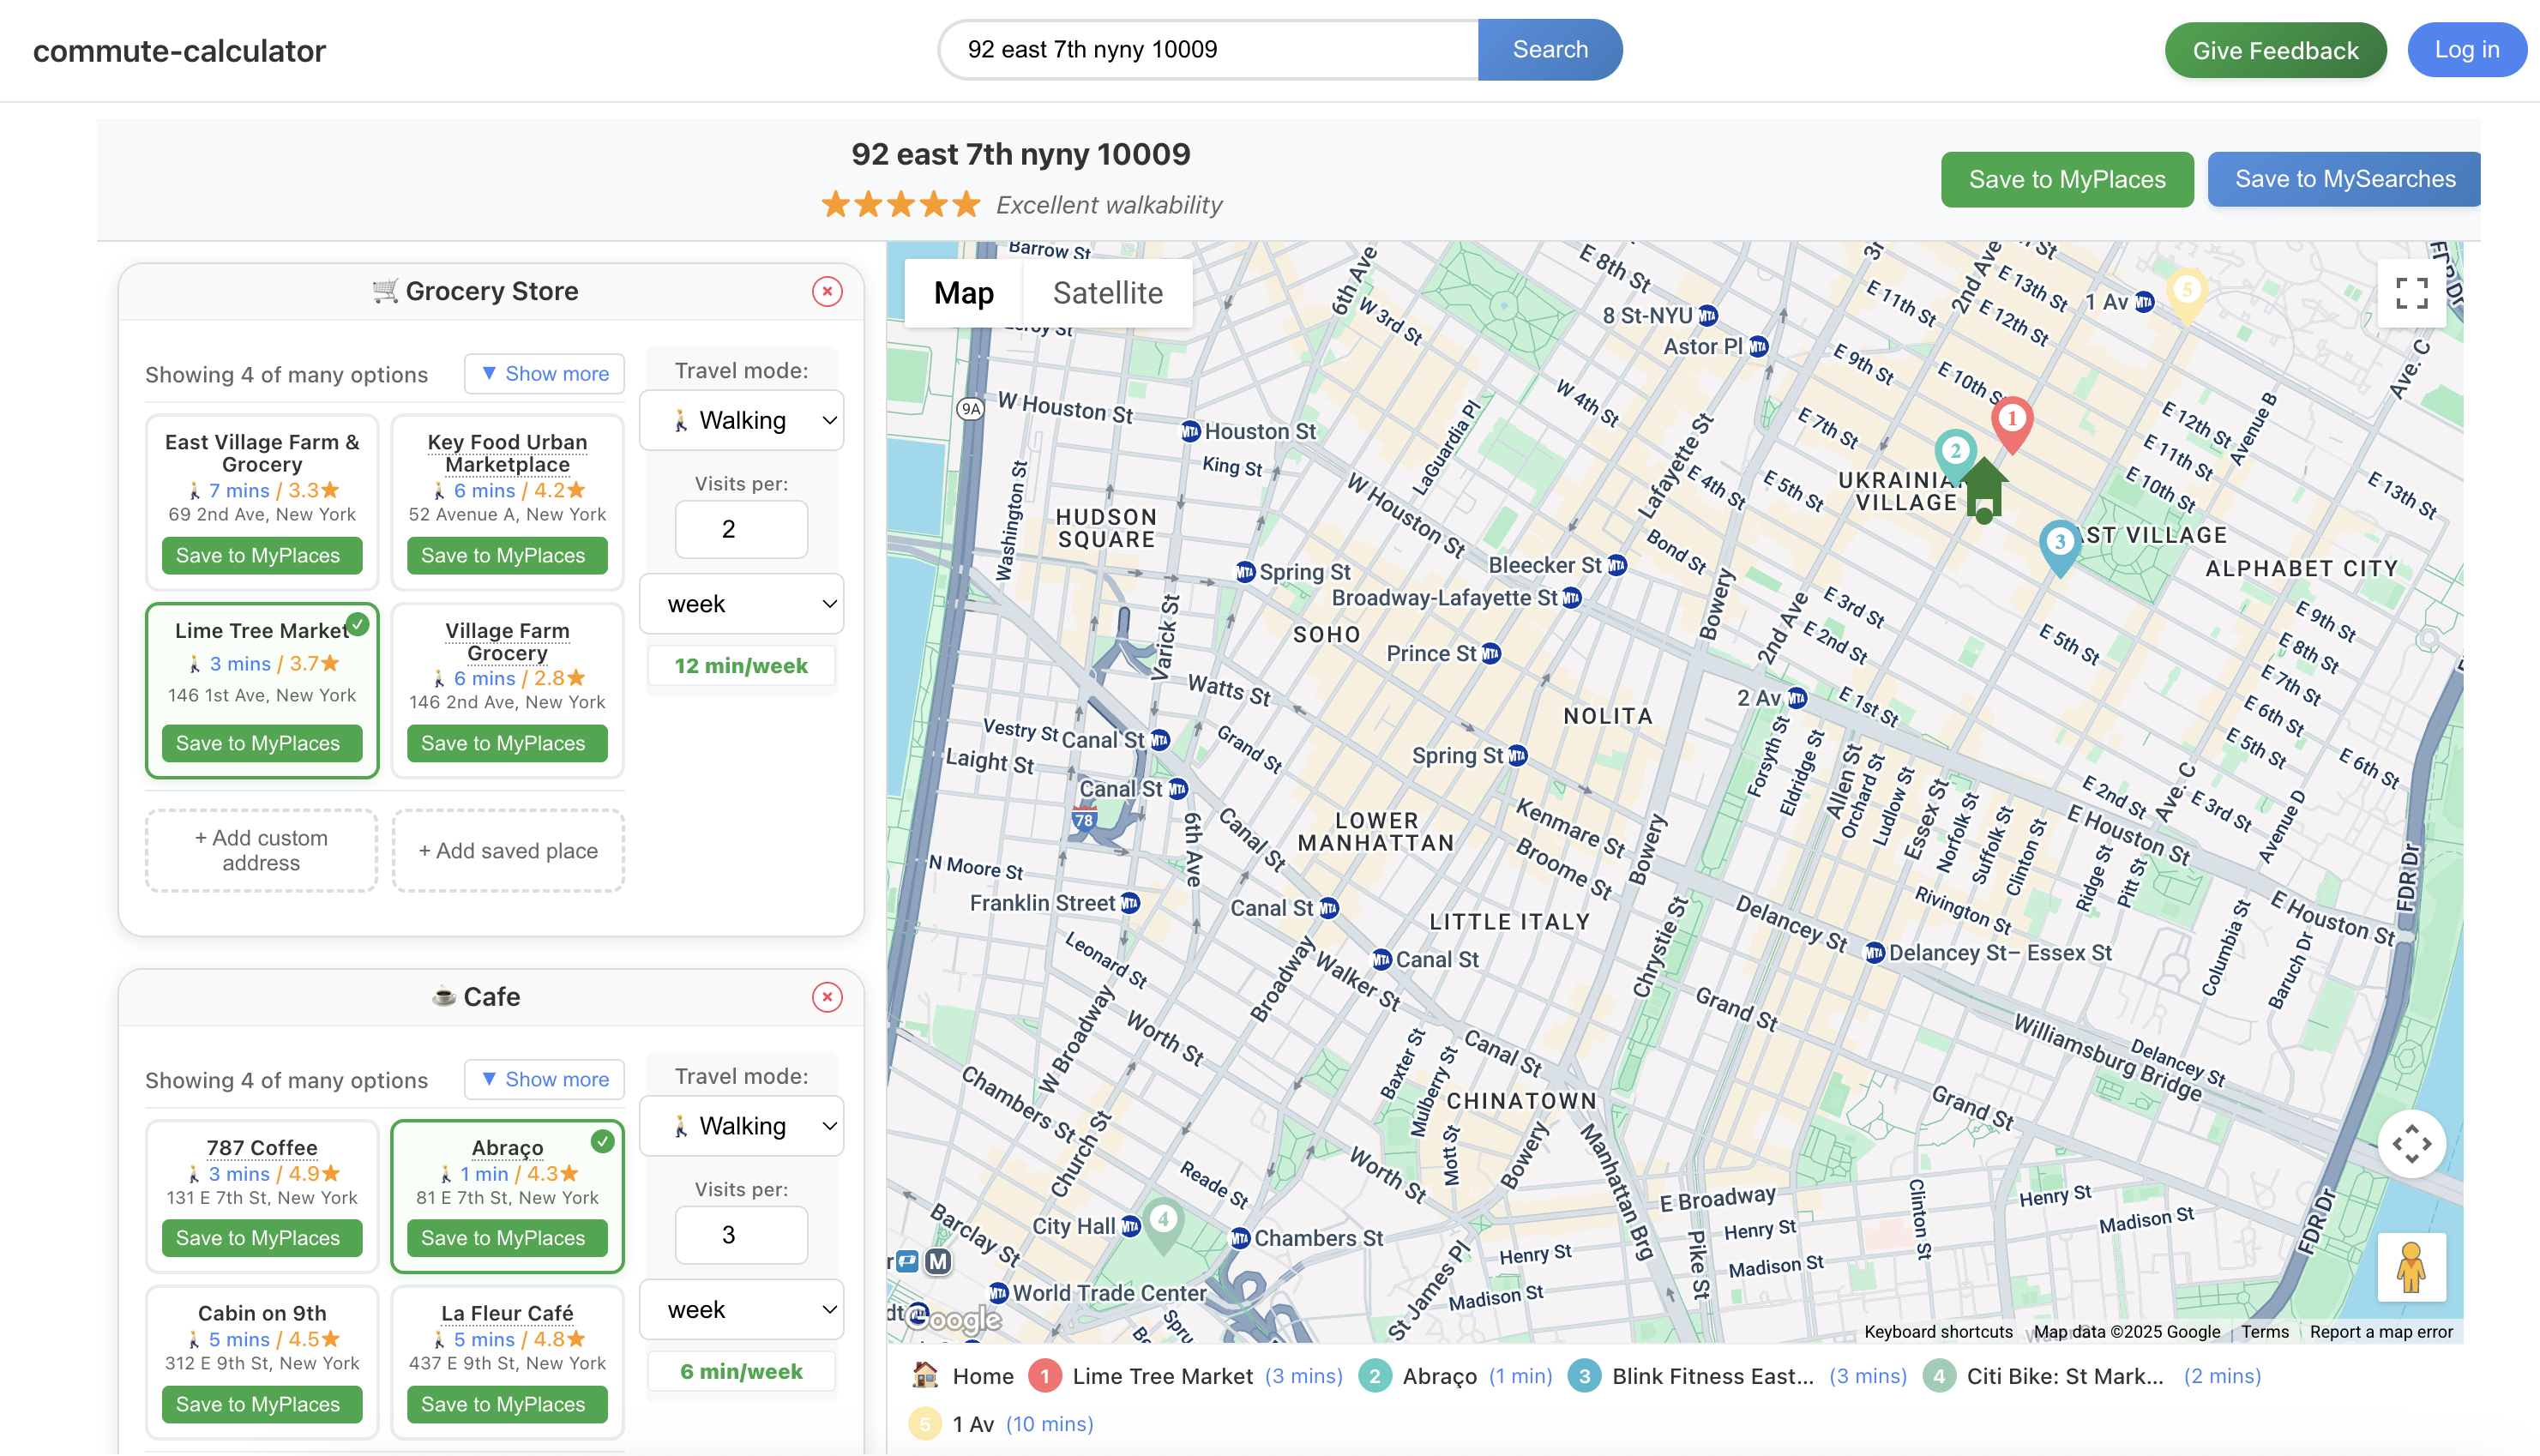Toggle fullscreen map view
Screen dimensions: 2540x1456
click(x=2411, y=293)
